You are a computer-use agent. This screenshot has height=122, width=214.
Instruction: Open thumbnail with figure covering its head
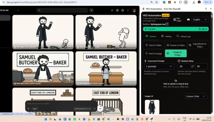point(106,32)
